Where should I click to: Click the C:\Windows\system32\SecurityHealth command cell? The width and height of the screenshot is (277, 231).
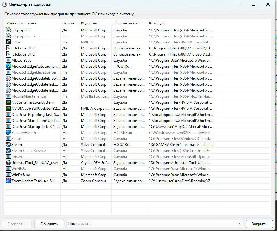(181, 133)
